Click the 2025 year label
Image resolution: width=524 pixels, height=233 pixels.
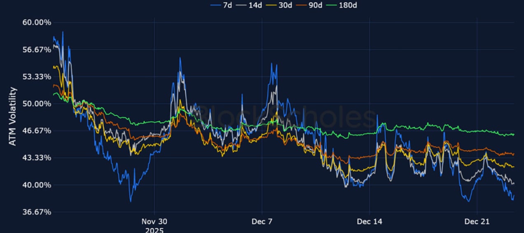pyautogui.click(x=154, y=230)
